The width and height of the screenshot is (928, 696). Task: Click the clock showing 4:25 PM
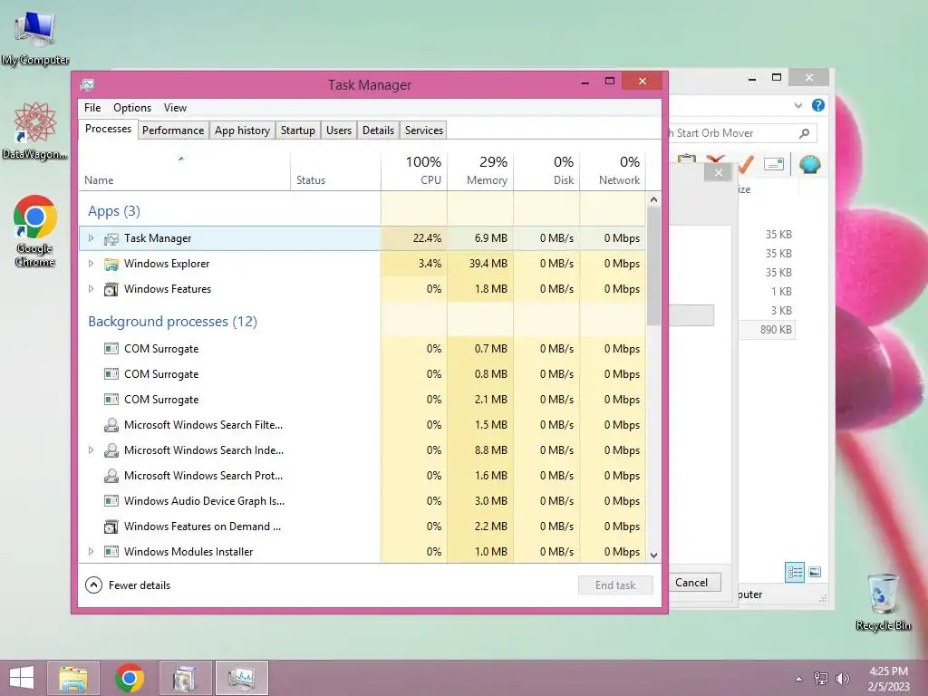click(x=888, y=672)
